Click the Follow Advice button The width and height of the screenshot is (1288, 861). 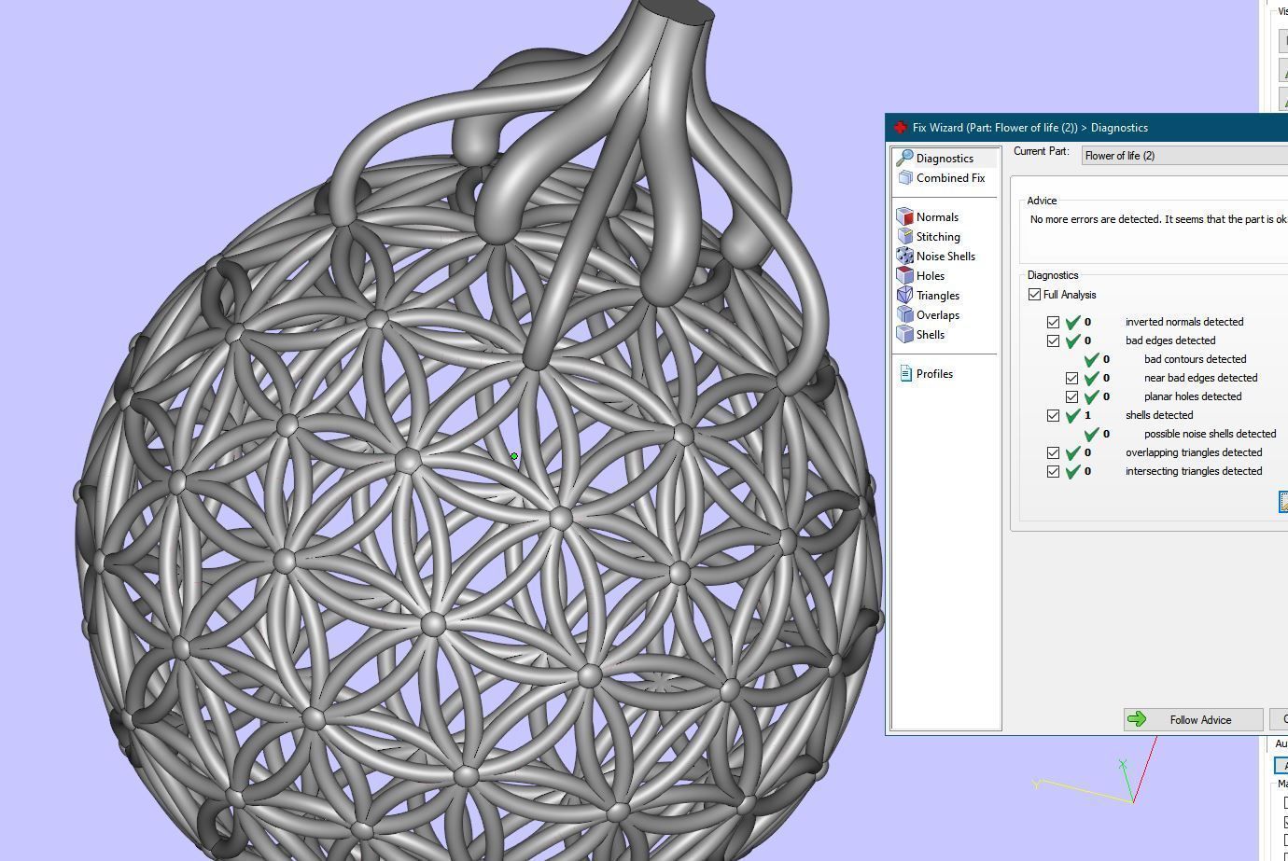point(1193,719)
